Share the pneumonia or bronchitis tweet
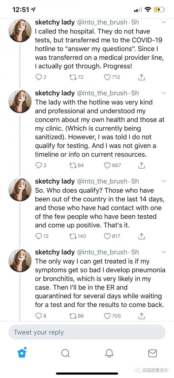Screen dimensions: 174x378 [141, 316]
